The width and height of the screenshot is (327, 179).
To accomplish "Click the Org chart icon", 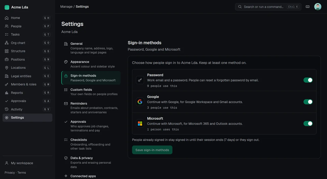I will coord(7,43).
